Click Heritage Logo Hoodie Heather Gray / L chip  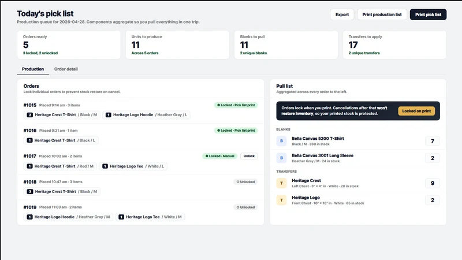coord(147,114)
